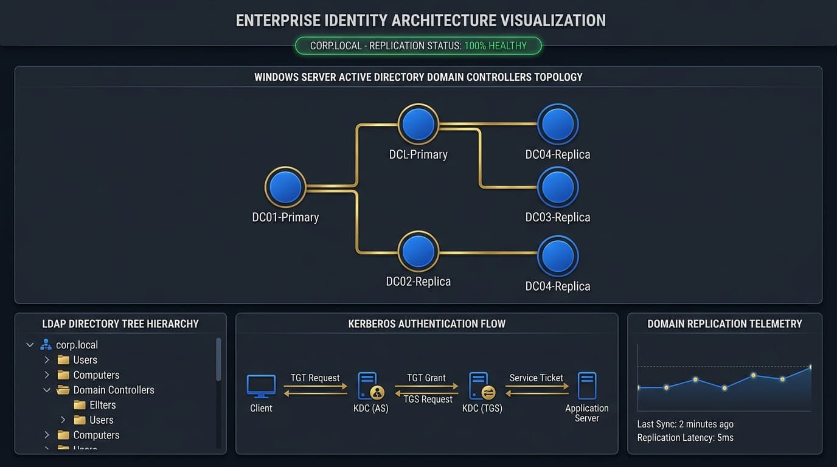Click the Ellters folder icon
The width and height of the screenshot is (837, 467).
[80, 405]
